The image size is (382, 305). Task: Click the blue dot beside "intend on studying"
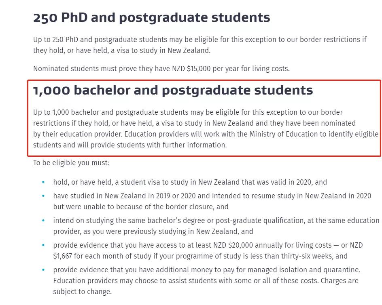pyautogui.click(x=43, y=221)
